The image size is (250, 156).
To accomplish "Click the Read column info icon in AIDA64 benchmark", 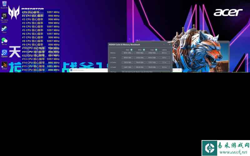I will [x=131, y=50].
